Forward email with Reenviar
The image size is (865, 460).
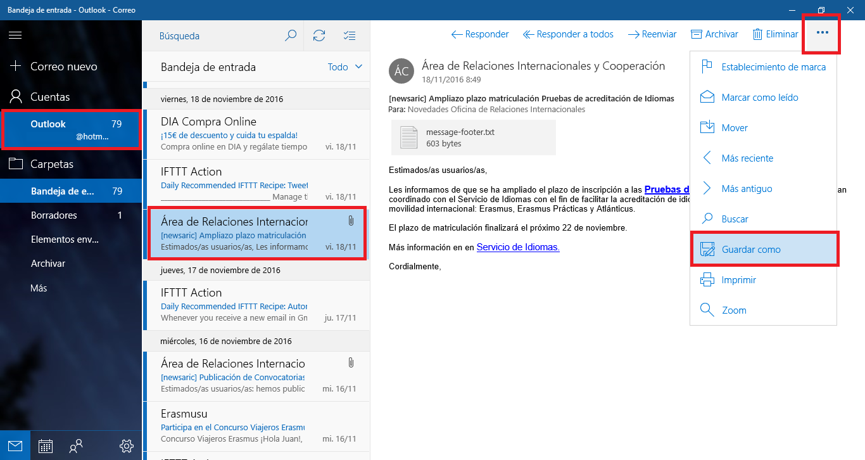click(x=652, y=34)
